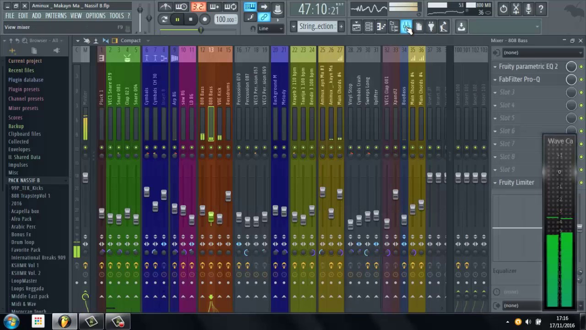
Task: Mute the 808 Bass track 13
Action: (211, 148)
